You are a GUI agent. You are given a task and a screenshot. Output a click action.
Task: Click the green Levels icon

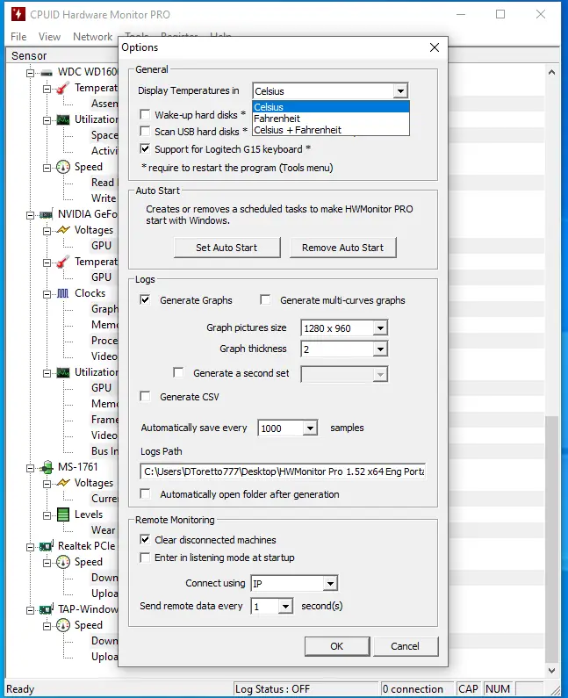63,515
